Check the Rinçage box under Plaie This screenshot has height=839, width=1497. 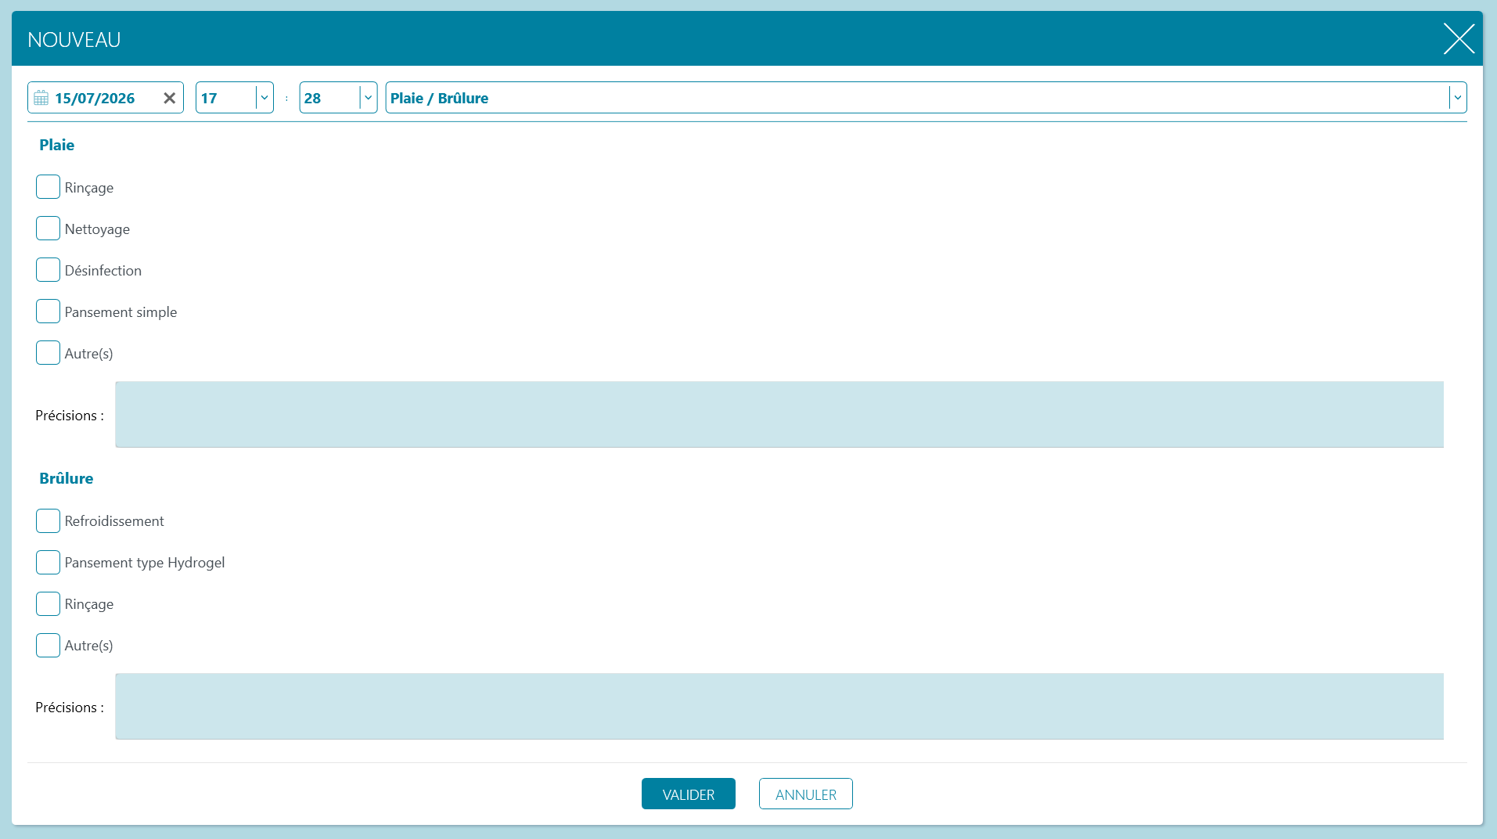coord(48,187)
